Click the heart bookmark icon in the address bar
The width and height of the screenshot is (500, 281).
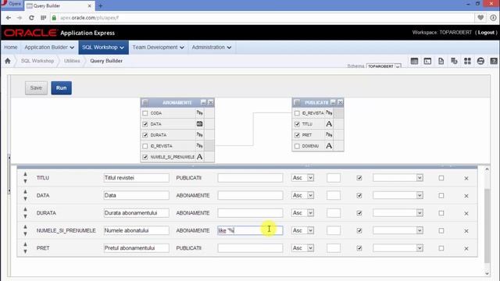pos(480,18)
